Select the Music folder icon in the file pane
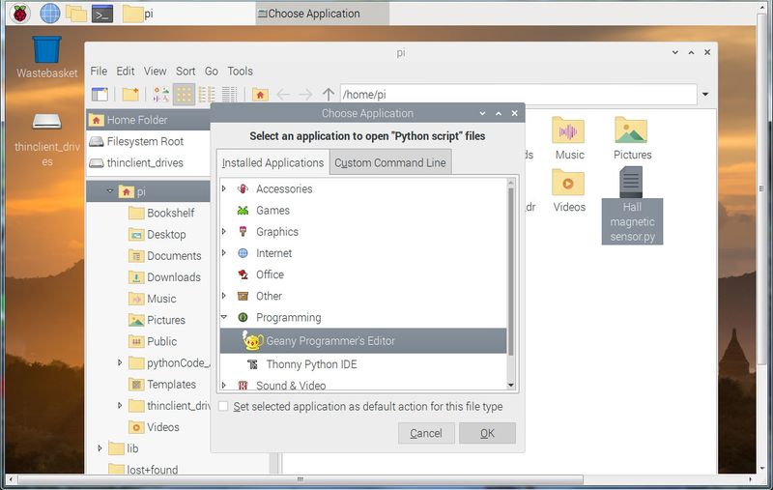The width and height of the screenshot is (773, 490). [569, 138]
